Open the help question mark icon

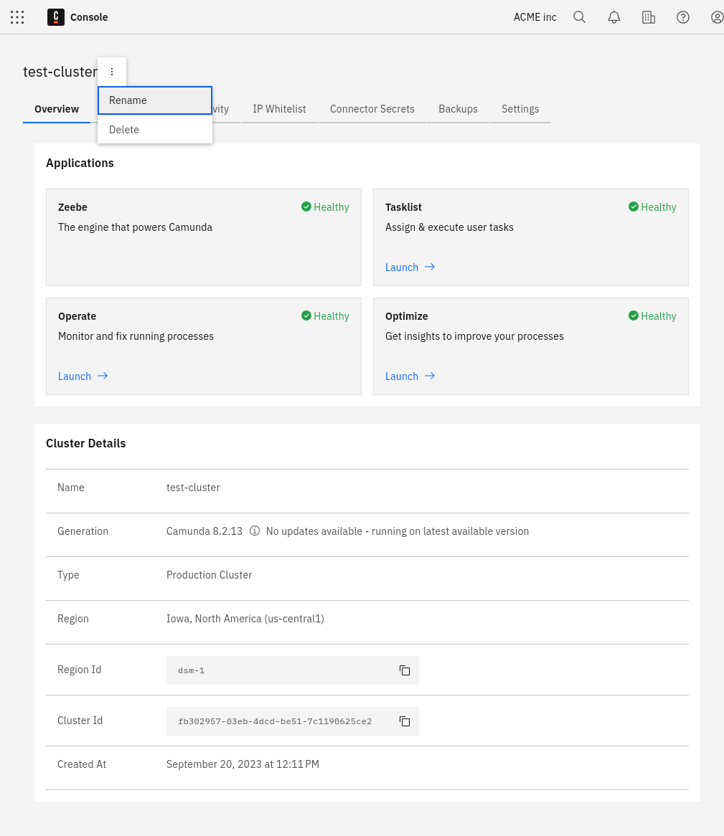(683, 17)
